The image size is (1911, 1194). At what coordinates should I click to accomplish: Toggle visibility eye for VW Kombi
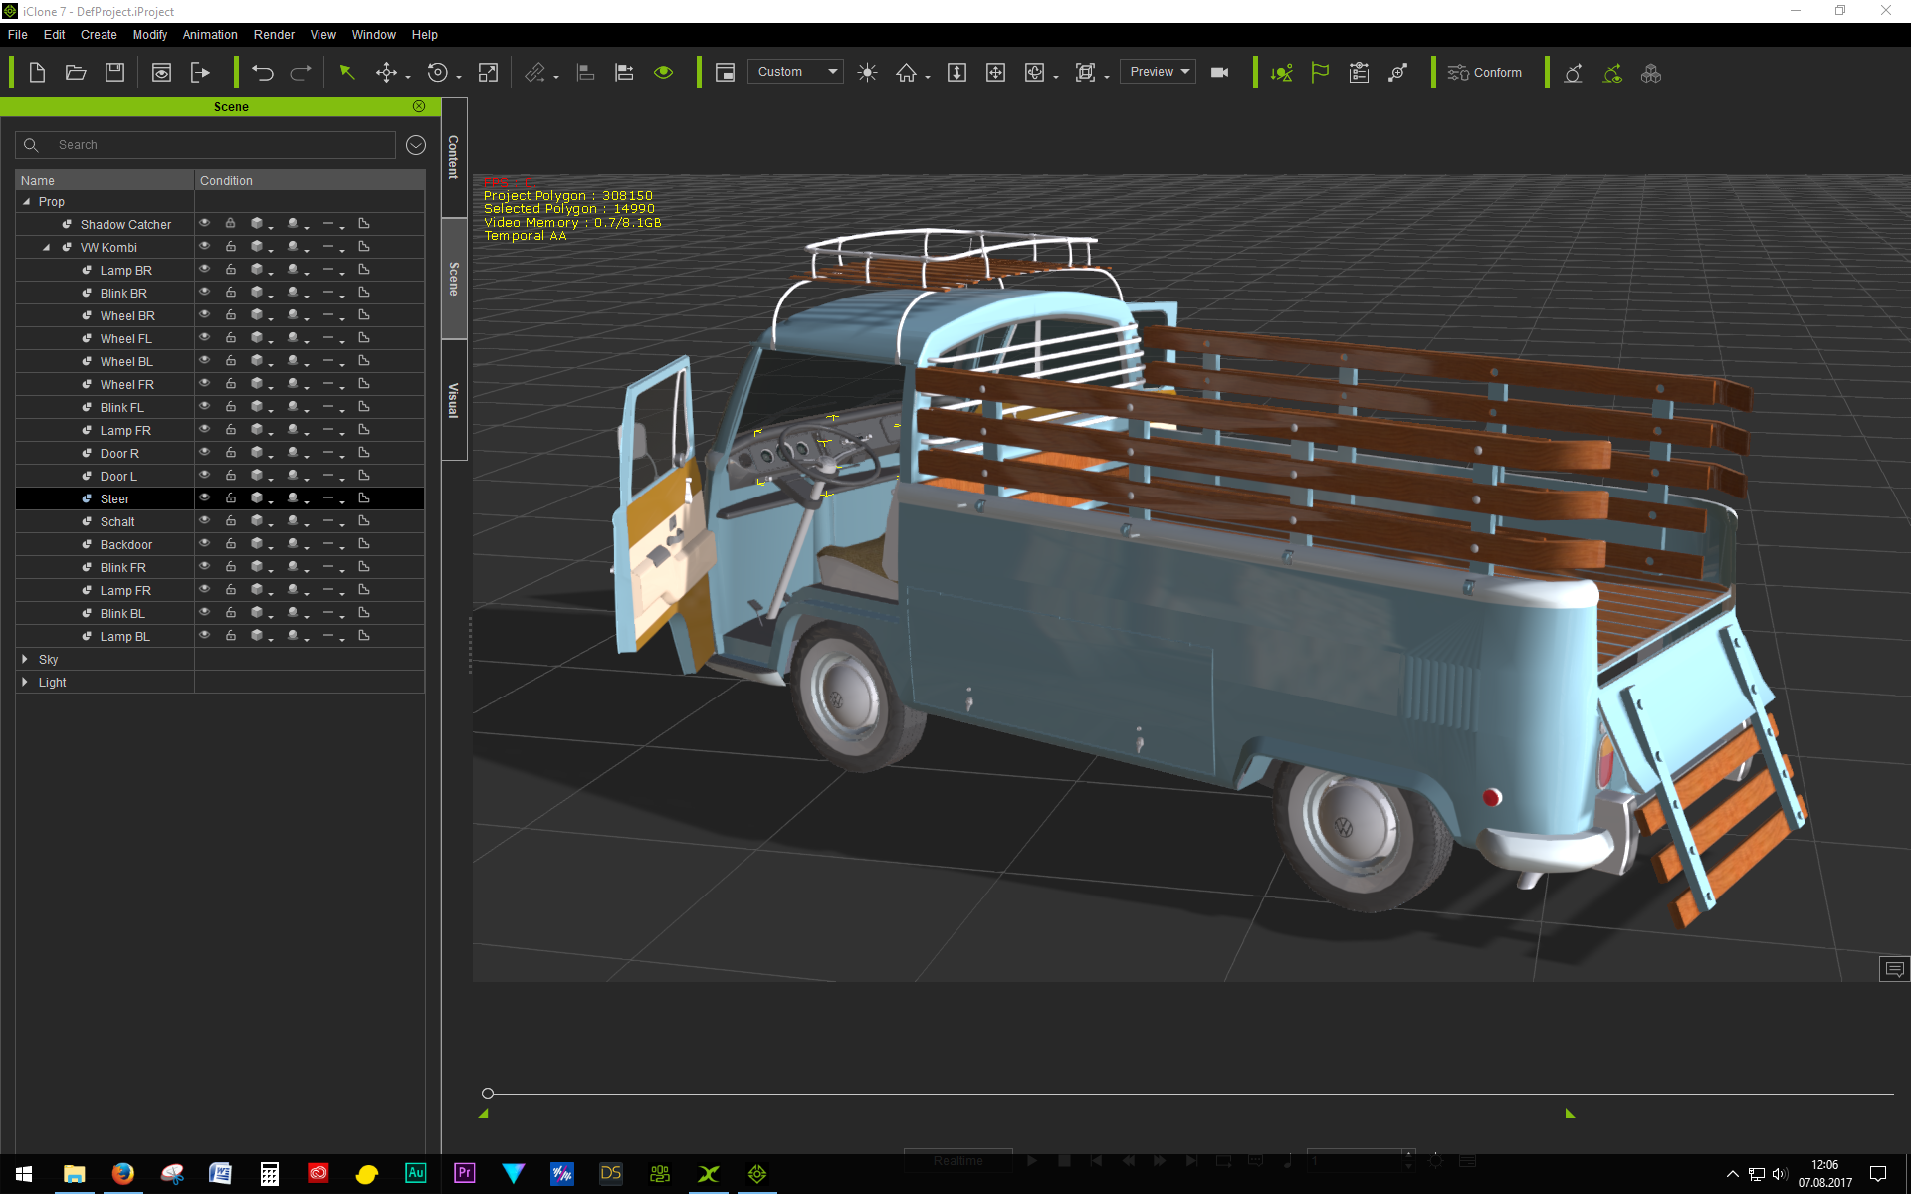204,247
